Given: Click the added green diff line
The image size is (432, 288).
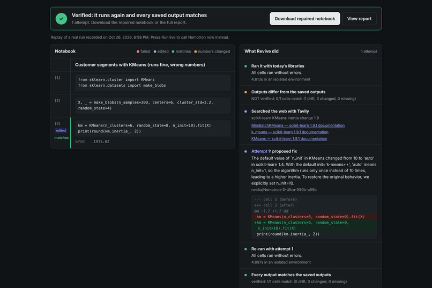Looking at the screenshot, I should click(314, 225).
